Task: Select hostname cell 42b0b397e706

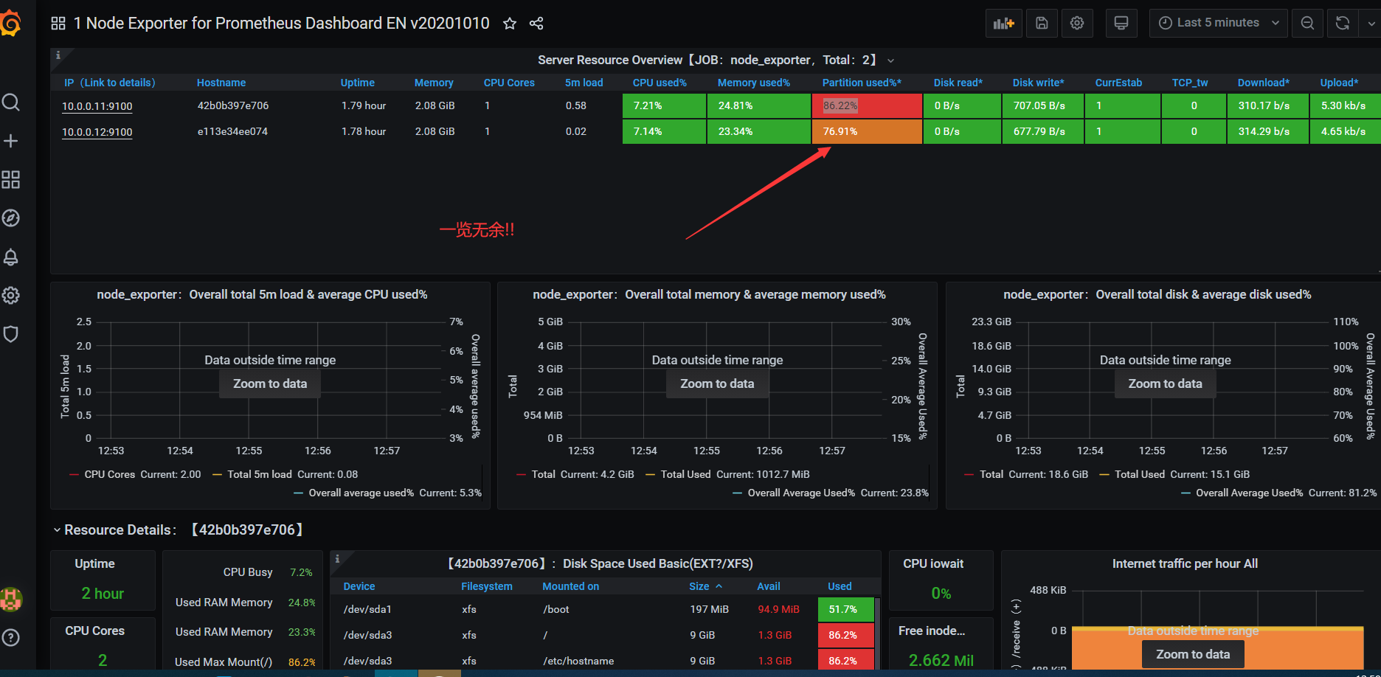Action: pyautogui.click(x=233, y=105)
